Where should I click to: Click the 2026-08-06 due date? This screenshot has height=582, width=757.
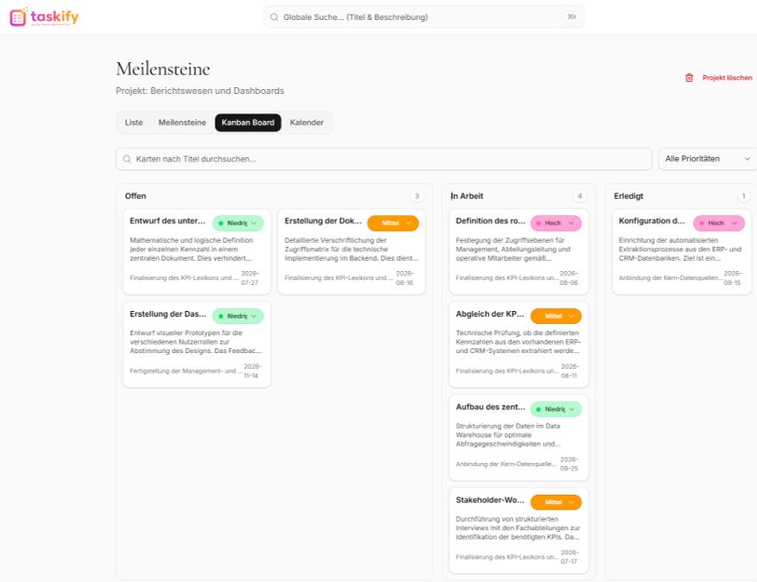tap(569, 278)
